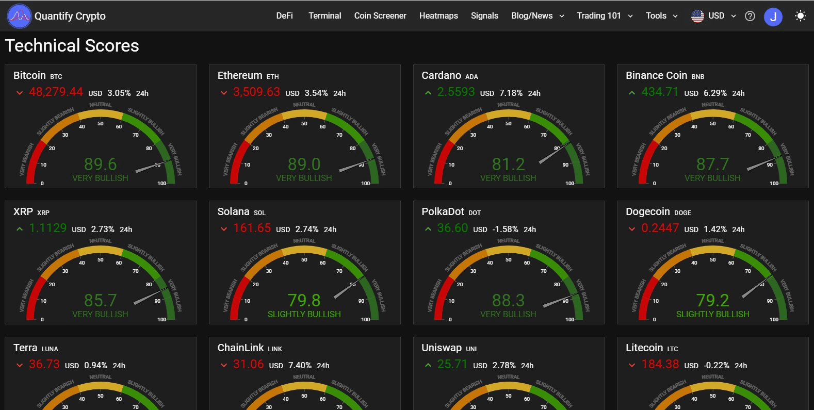The image size is (814, 410).
Task: Click the Uniswap price up arrow icon
Action: click(428, 365)
